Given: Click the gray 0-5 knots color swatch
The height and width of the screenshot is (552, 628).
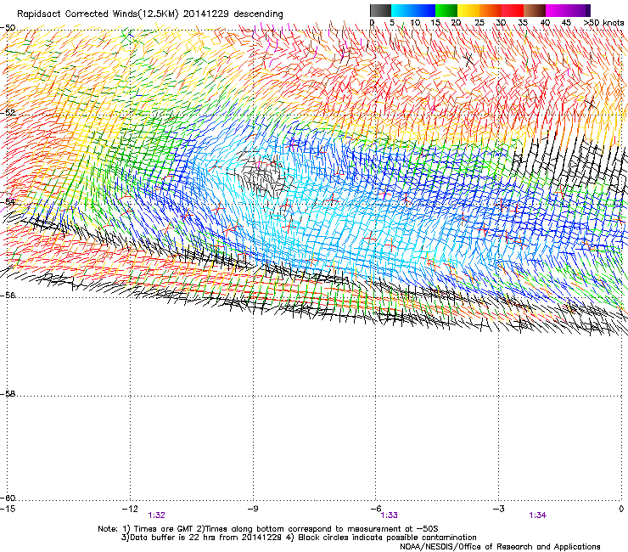Looking at the screenshot, I should pyautogui.click(x=380, y=10).
